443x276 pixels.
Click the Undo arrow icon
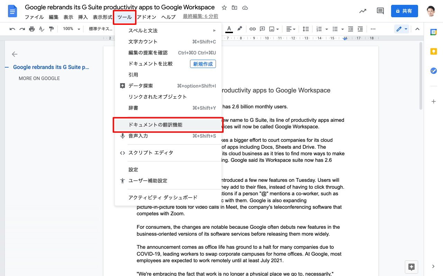tap(12, 29)
